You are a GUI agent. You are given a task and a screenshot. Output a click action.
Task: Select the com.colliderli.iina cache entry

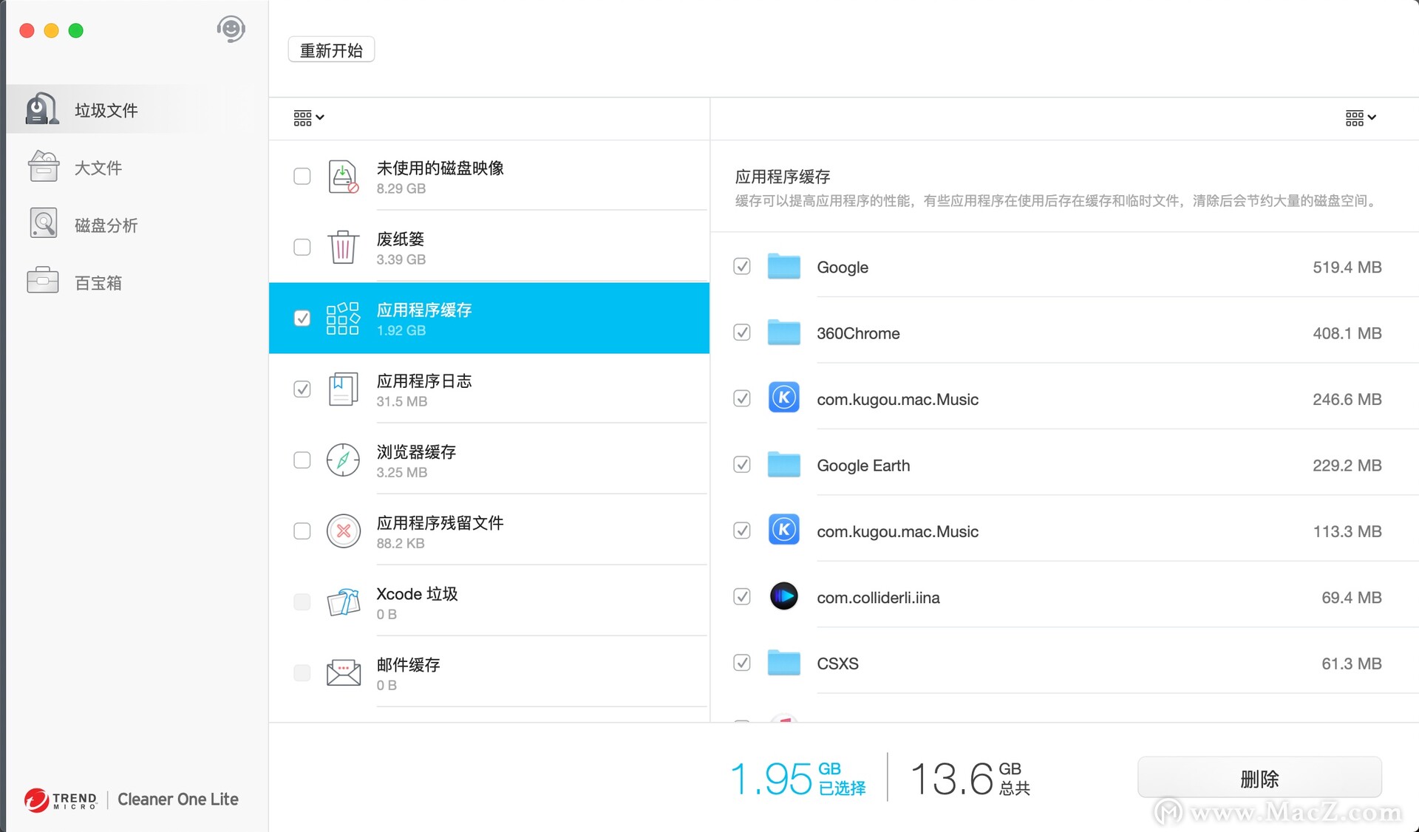[878, 598]
